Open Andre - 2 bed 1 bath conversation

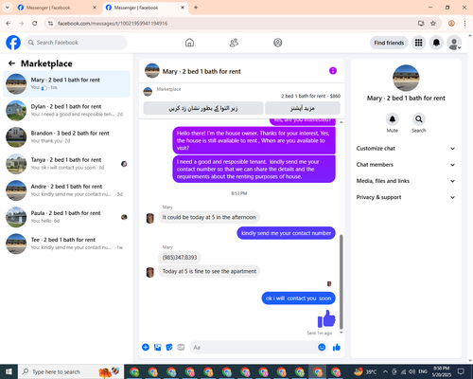tap(66, 190)
